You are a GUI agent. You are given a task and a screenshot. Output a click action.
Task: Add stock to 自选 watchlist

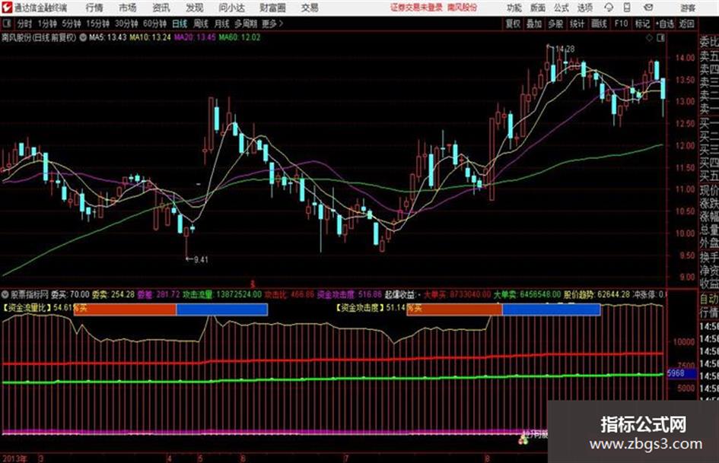(x=664, y=24)
